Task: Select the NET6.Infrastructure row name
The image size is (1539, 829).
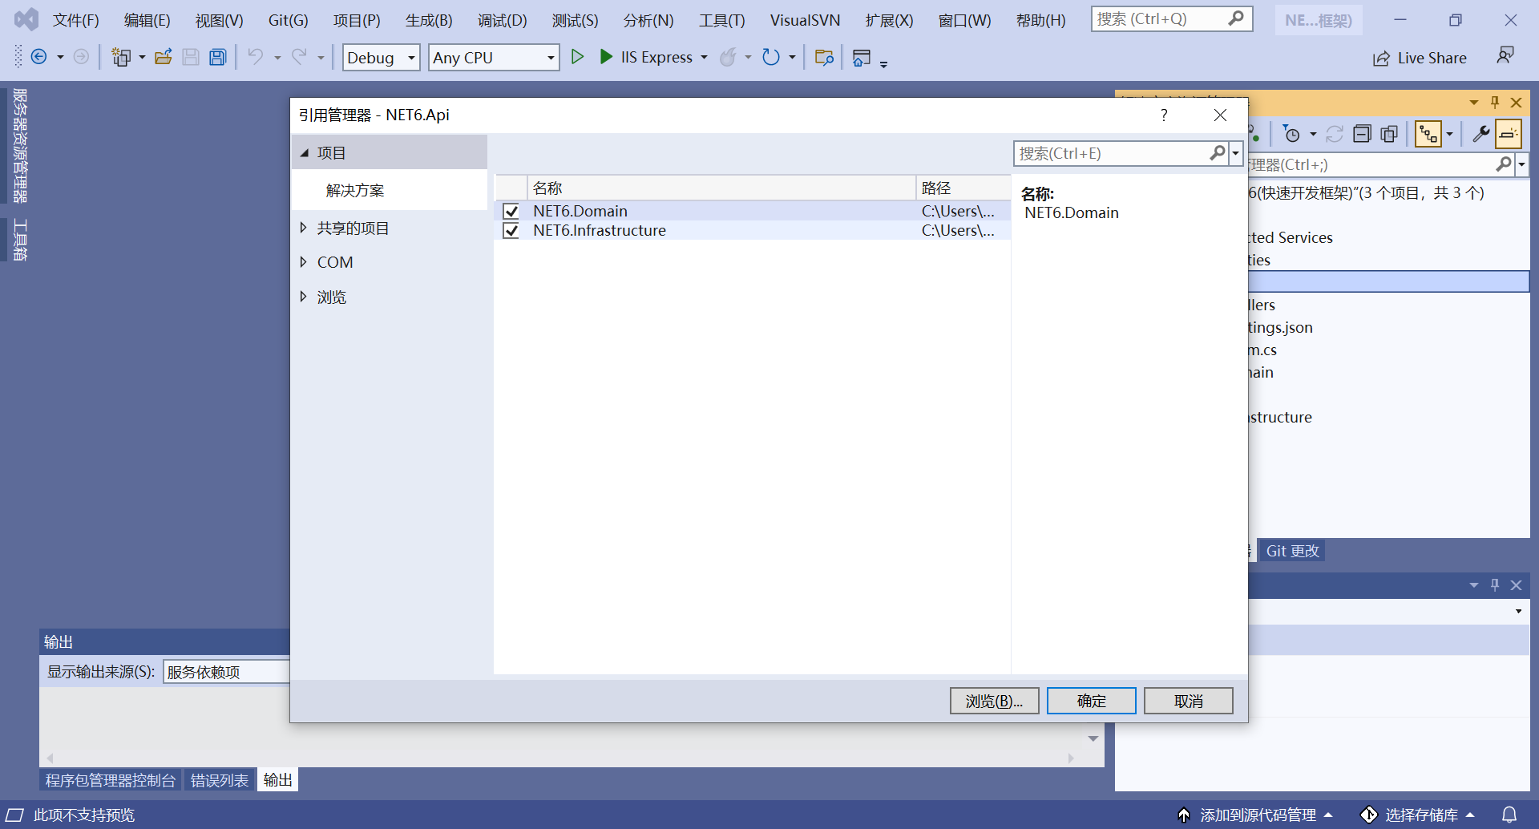Action: pyautogui.click(x=600, y=230)
